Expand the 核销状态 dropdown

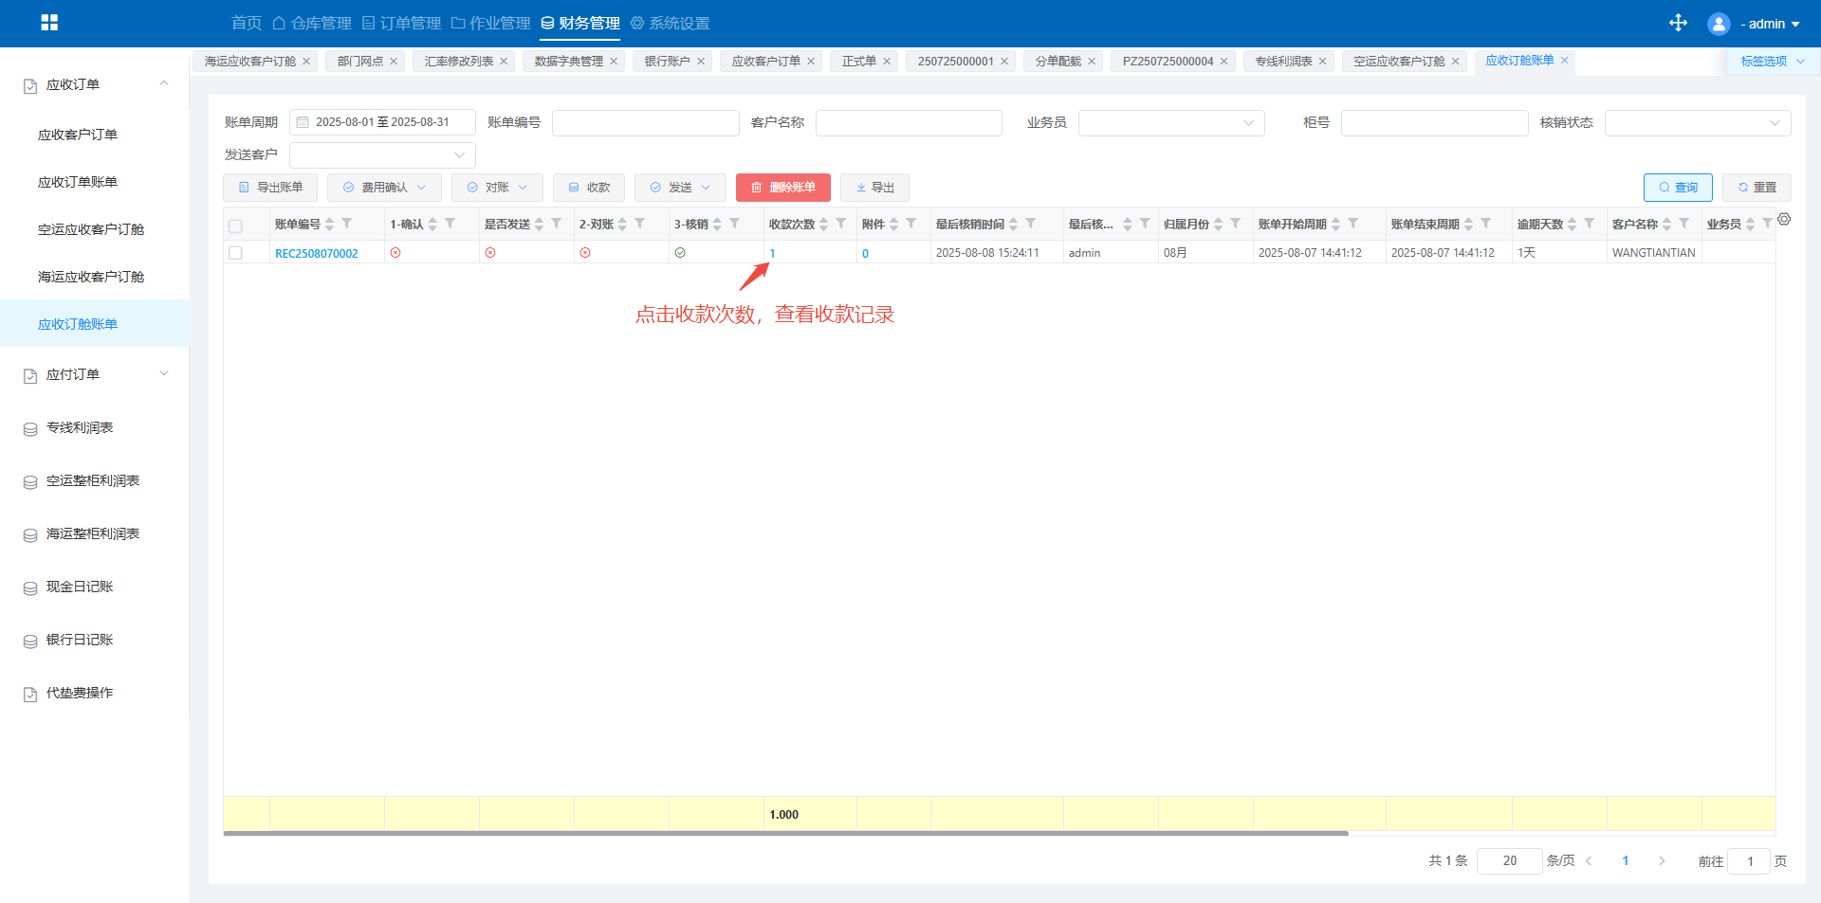coord(1697,123)
